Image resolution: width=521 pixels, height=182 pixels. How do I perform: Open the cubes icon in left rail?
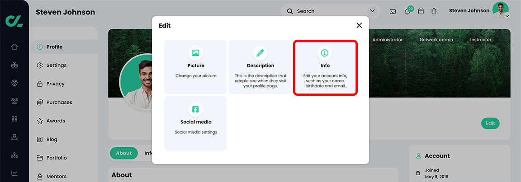coord(14,64)
